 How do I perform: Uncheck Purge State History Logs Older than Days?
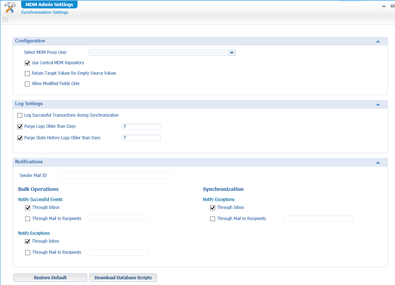tap(20, 138)
